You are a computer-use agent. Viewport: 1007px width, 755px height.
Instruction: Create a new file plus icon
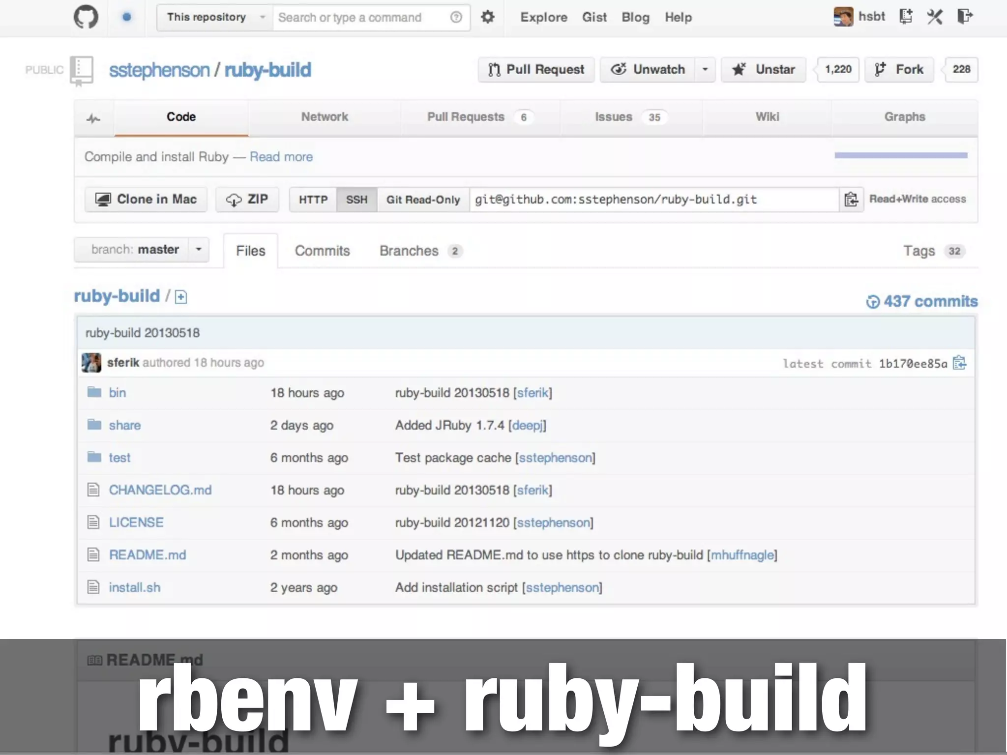[x=181, y=297]
